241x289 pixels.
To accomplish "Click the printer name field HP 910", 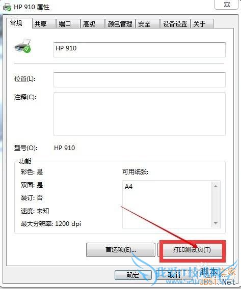I will pos(140,50).
